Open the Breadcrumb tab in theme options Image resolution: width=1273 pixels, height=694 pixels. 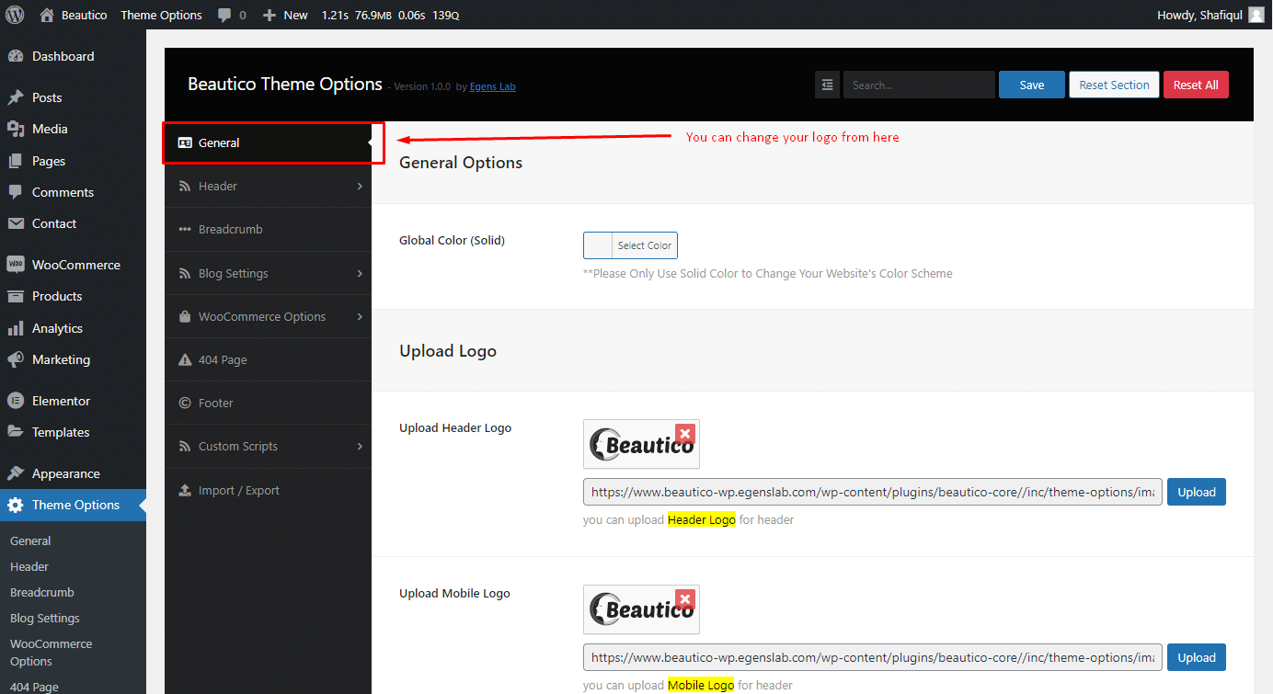pos(269,230)
